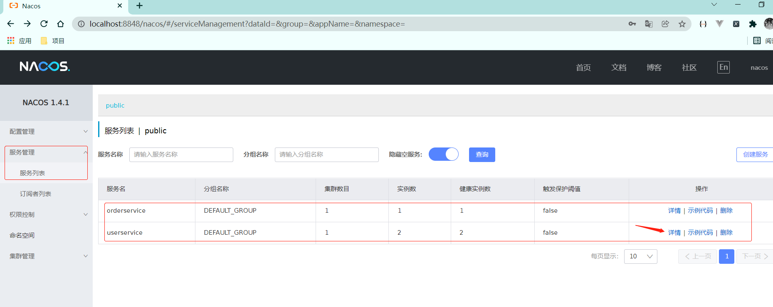Select the public namespace tab
The width and height of the screenshot is (773, 307).
point(115,106)
